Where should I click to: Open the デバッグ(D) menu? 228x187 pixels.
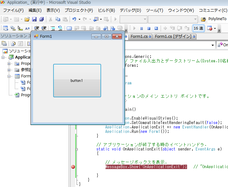pyautogui.click(x=130, y=10)
